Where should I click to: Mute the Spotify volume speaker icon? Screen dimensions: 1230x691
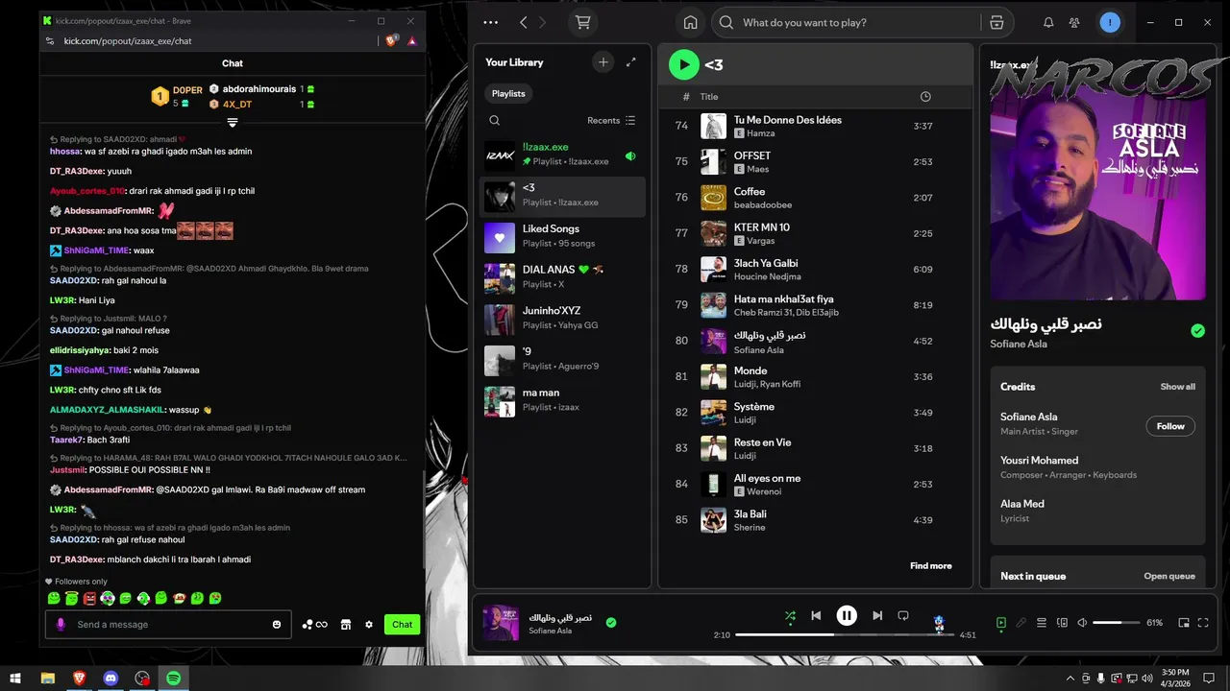pos(1082,623)
